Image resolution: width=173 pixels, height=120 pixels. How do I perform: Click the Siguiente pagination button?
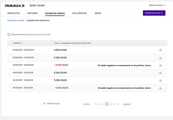tap(127, 104)
